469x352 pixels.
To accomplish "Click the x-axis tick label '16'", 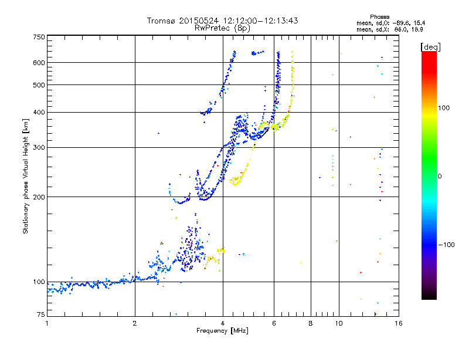I will 399,323.
